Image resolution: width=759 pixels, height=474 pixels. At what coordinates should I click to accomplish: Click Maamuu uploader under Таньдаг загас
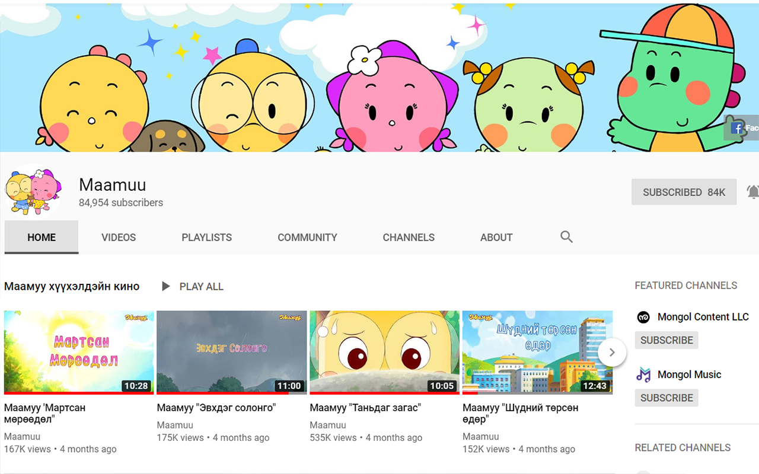[x=328, y=425]
